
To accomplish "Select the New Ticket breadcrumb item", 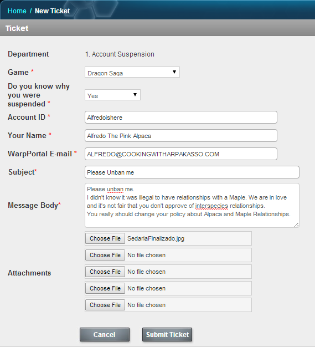I will point(53,11).
